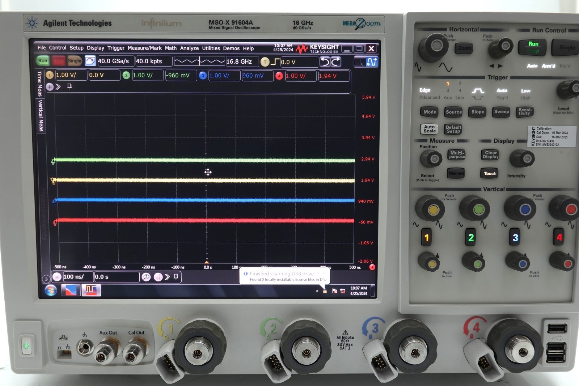Image resolution: width=579 pixels, height=386 pixels.
Task: Click channel 2 offset field -960 mV
Action: pos(181,76)
